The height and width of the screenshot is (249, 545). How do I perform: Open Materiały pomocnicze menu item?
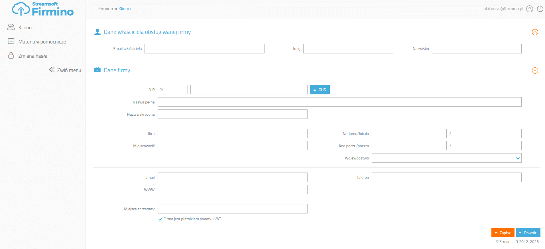point(42,42)
